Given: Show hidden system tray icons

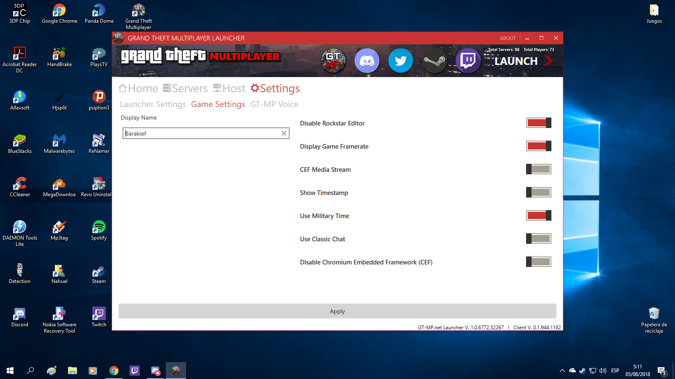Looking at the screenshot, I should pyautogui.click(x=562, y=371).
